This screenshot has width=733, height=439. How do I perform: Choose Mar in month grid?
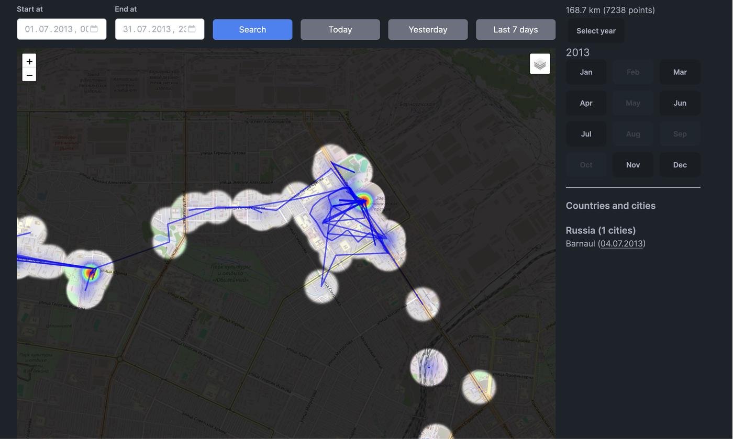tap(680, 72)
